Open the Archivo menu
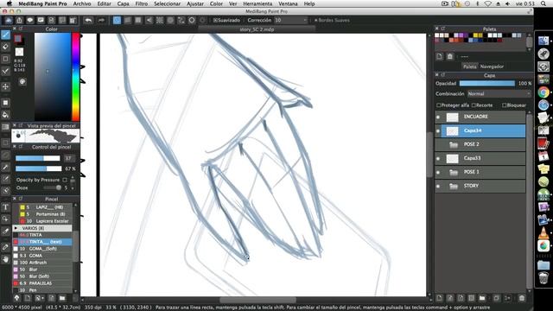 (x=82, y=3)
